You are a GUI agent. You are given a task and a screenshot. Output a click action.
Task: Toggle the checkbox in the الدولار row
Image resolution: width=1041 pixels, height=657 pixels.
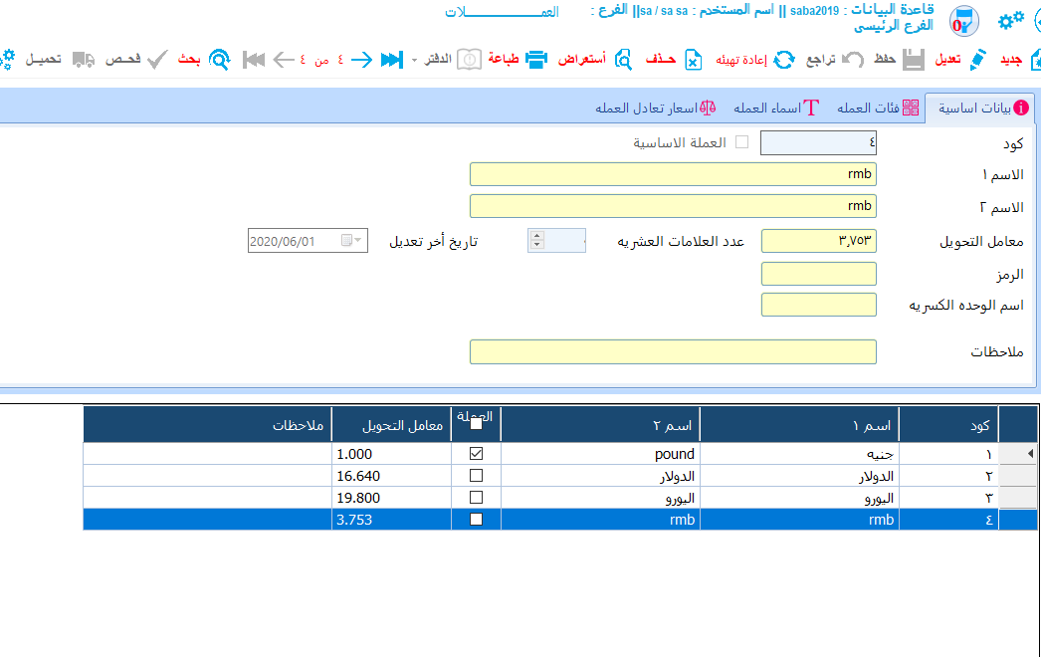click(x=476, y=476)
